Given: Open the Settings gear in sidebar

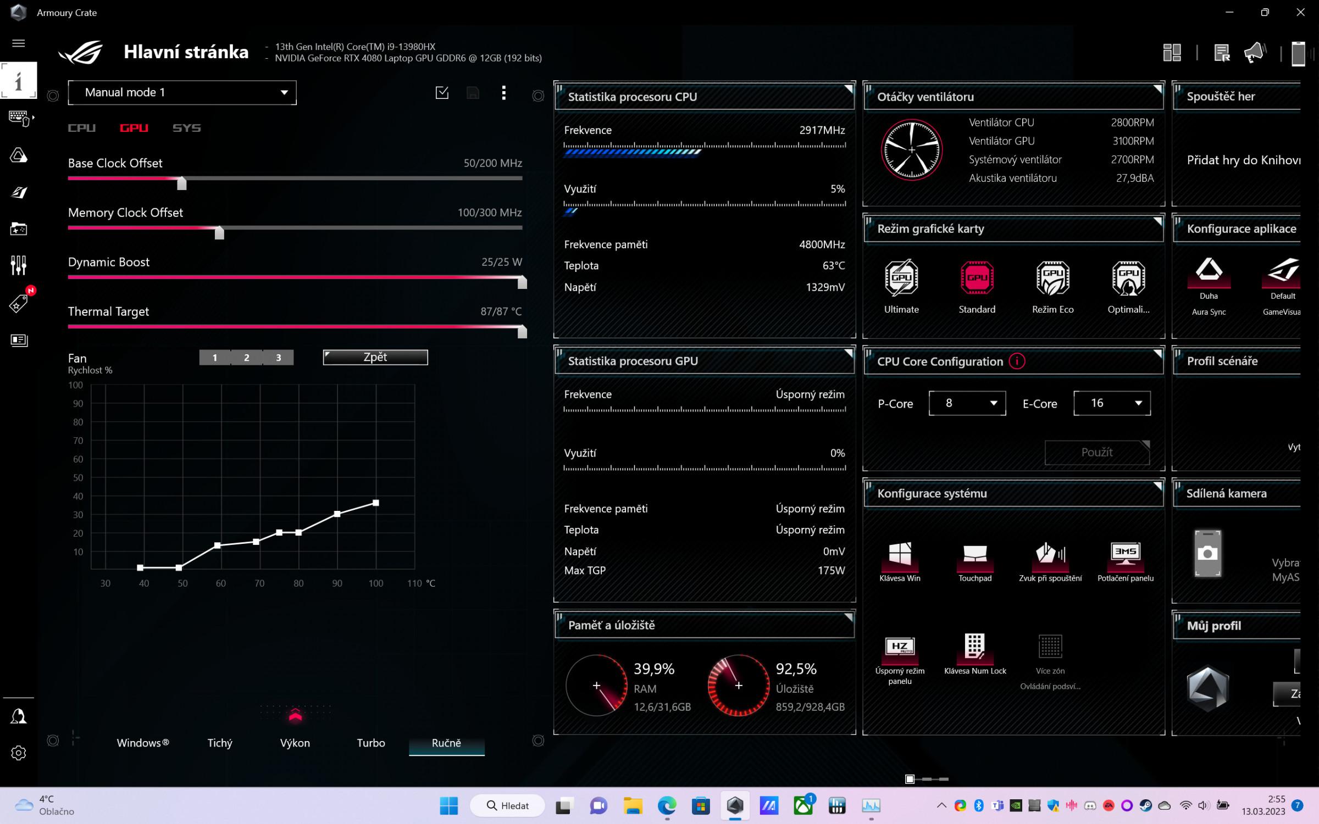Looking at the screenshot, I should point(18,753).
